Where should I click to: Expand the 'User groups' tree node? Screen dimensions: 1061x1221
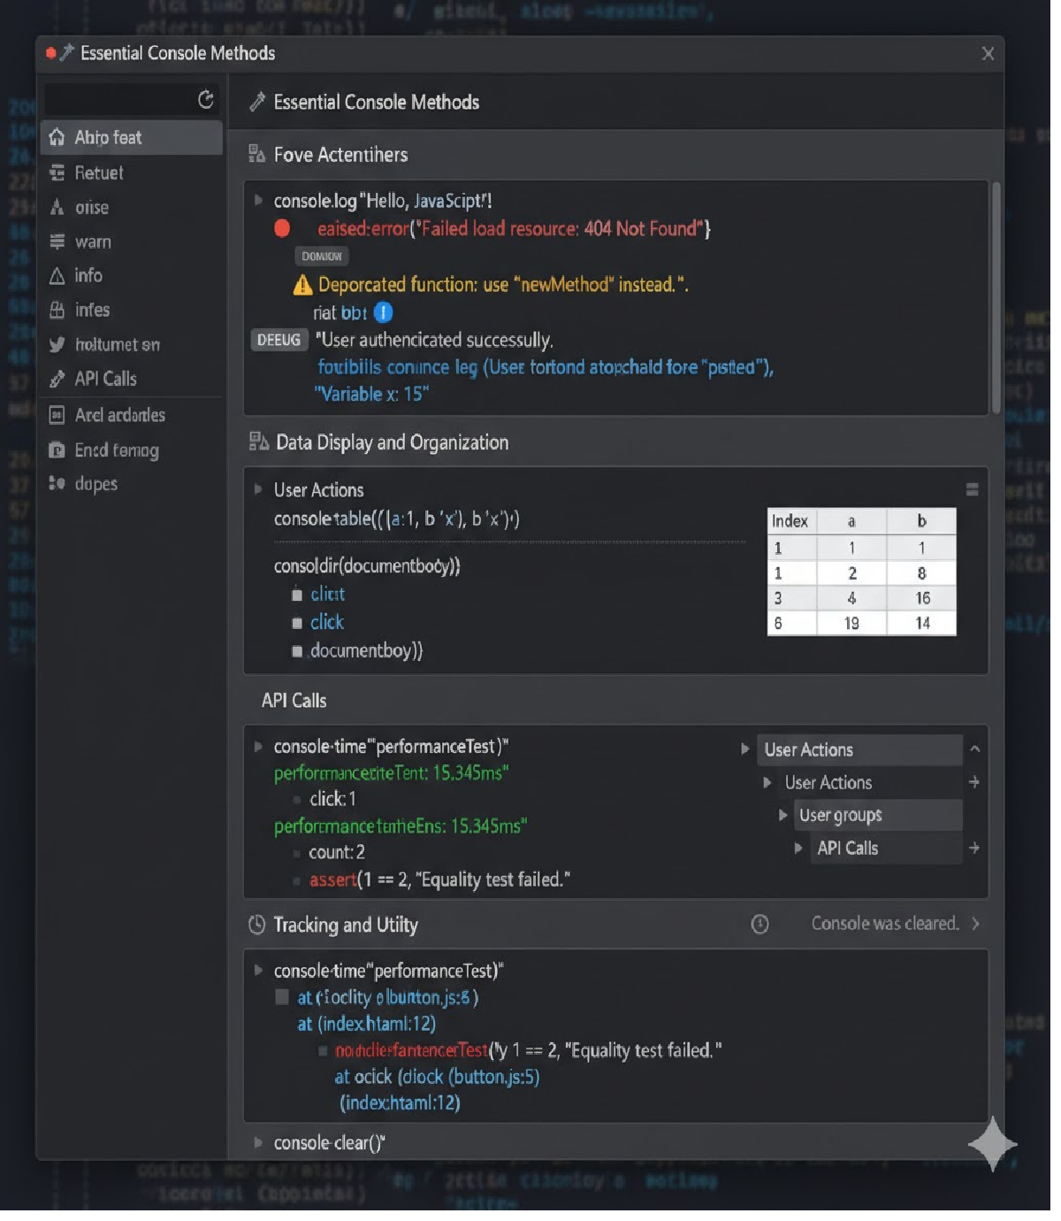(782, 815)
